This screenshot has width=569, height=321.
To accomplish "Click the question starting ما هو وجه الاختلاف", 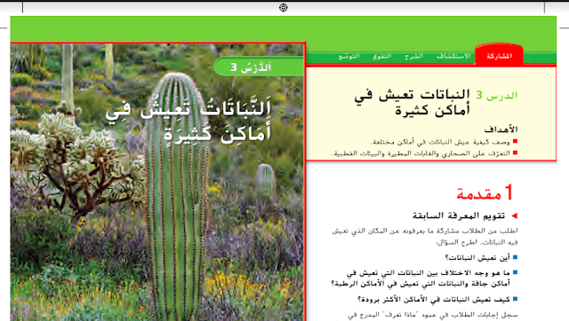I will click(x=421, y=278).
